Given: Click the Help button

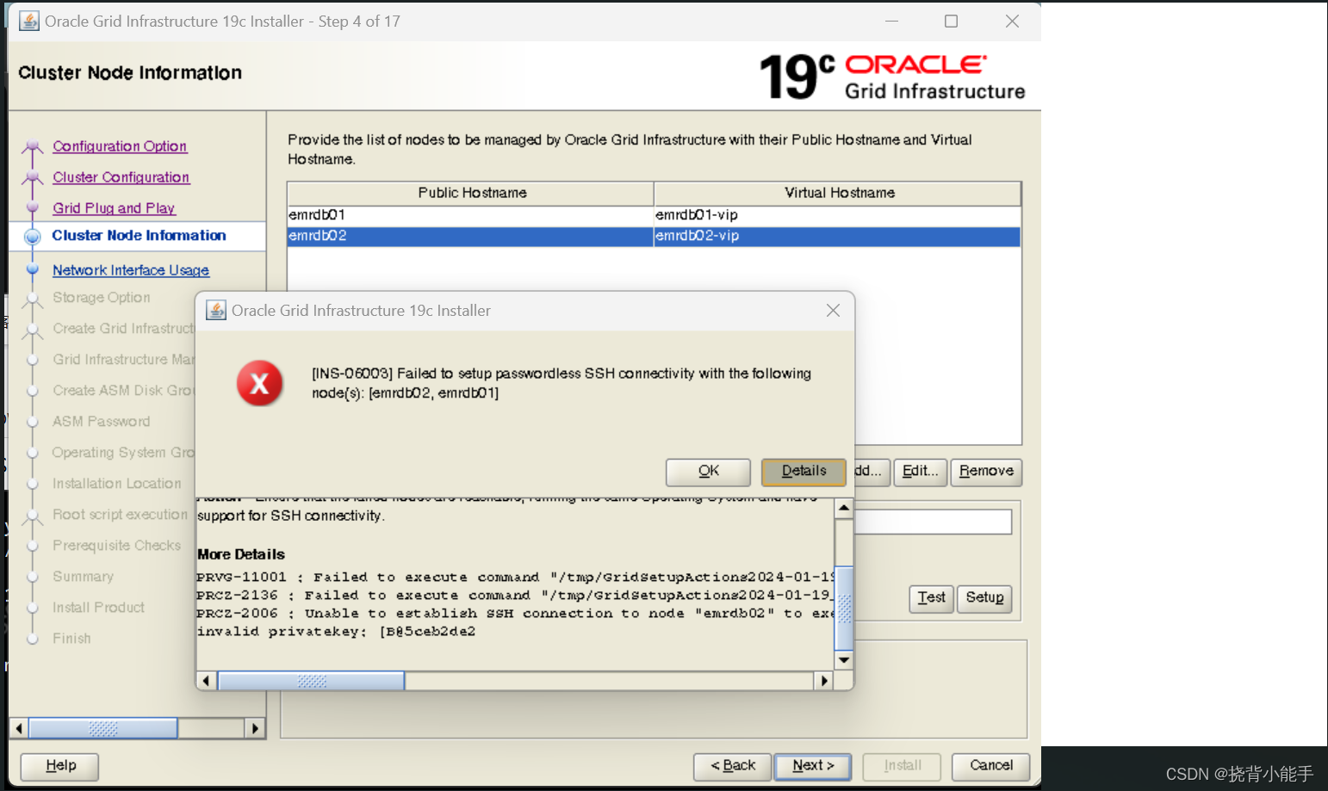Looking at the screenshot, I should click(x=60, y=766).
